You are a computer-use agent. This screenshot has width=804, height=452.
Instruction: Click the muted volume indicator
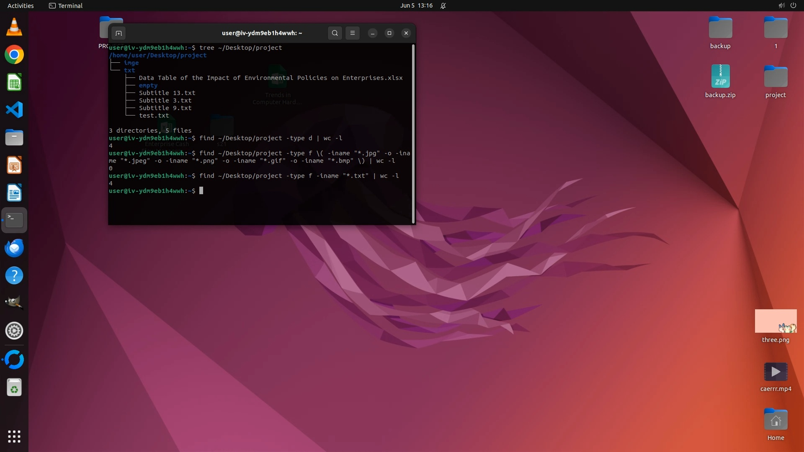(781, 5)
